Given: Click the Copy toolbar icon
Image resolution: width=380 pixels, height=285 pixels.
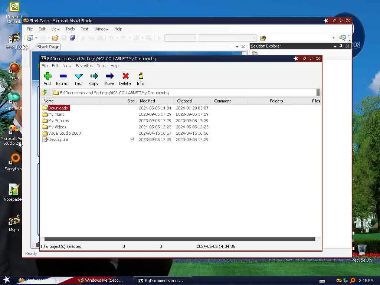Looking at the screenshot, I should 94,79.
